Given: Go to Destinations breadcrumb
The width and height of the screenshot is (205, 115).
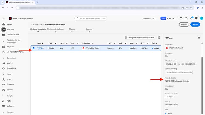Looking at the screenshot, I should (x=37, y=25).
